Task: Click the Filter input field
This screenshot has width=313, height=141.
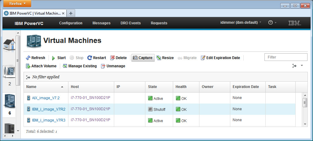Action: 286,57
